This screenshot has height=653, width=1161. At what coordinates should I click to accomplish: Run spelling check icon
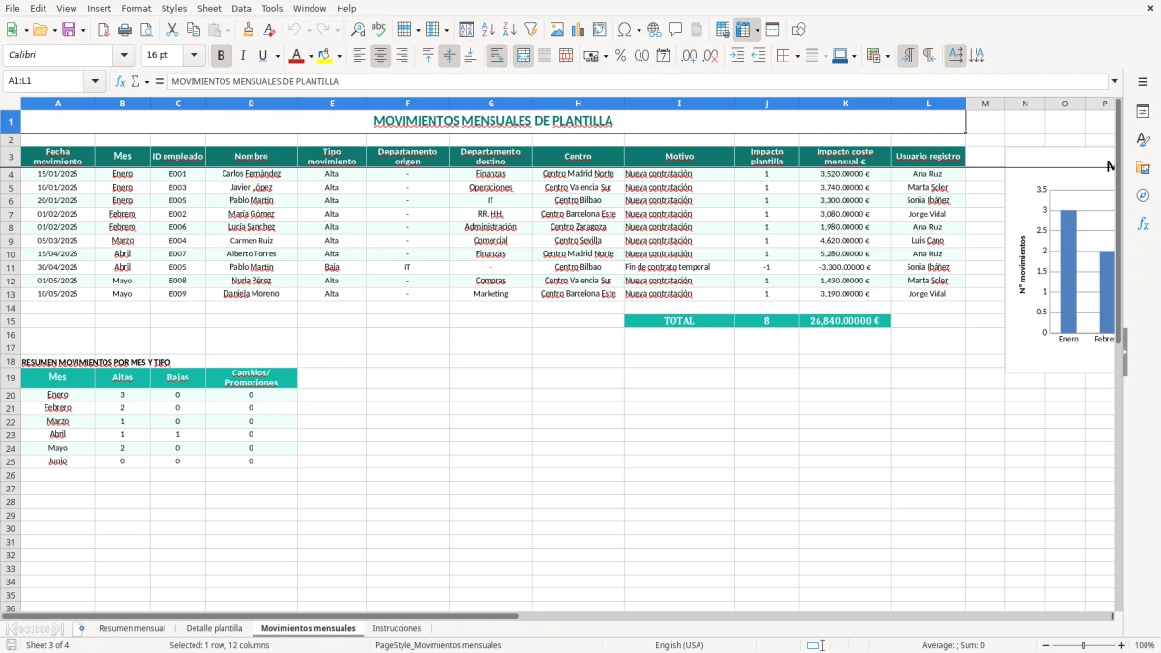point(379,30)
